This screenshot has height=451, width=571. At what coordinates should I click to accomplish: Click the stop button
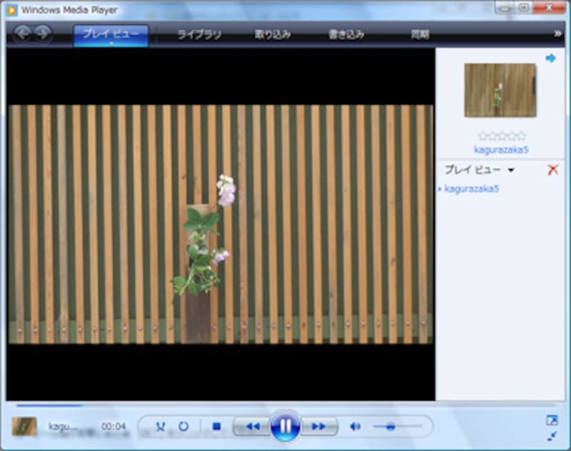pos(216,427)
